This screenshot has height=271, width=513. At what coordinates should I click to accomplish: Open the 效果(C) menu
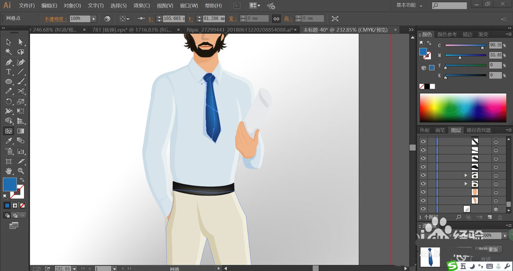click(x=142, y=6)
